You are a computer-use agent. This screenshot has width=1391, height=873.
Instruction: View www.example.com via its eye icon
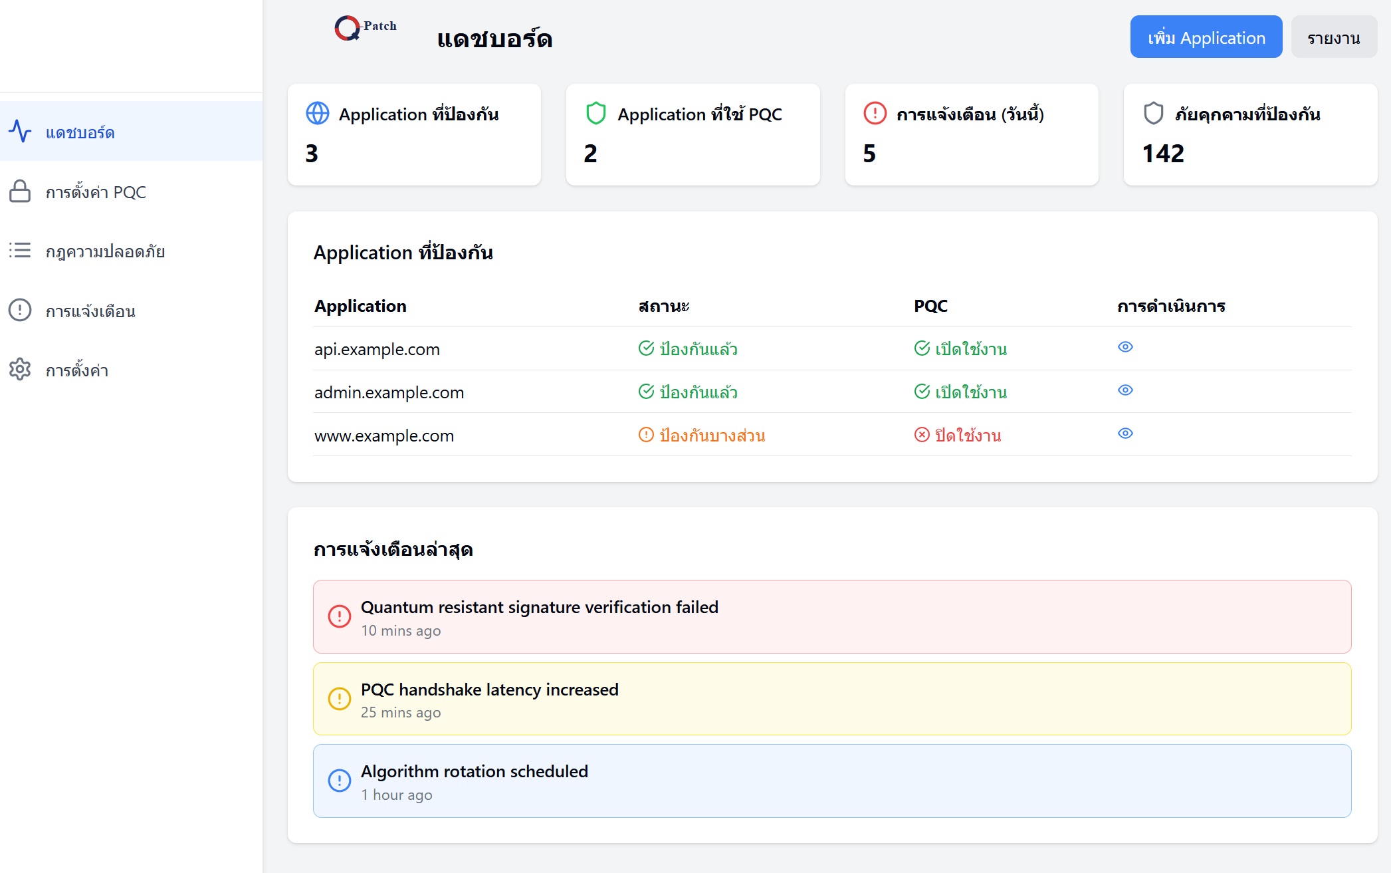pos(1125,434)
